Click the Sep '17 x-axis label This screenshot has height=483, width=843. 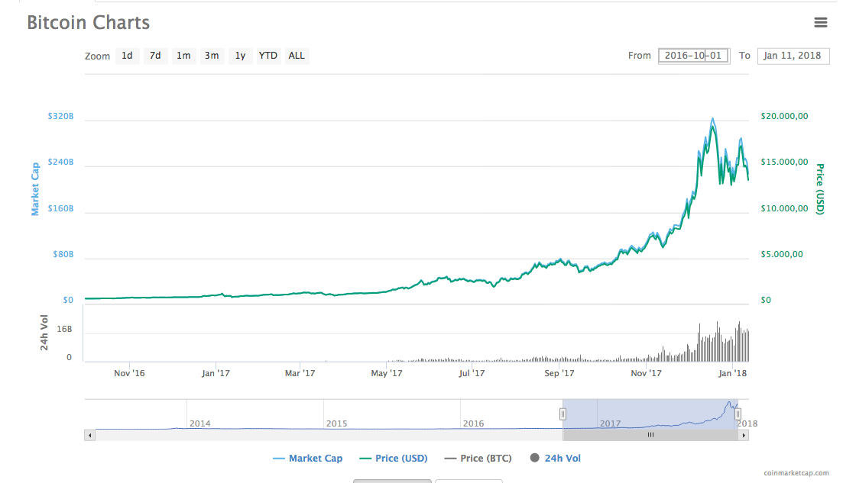tap(559, 373)
